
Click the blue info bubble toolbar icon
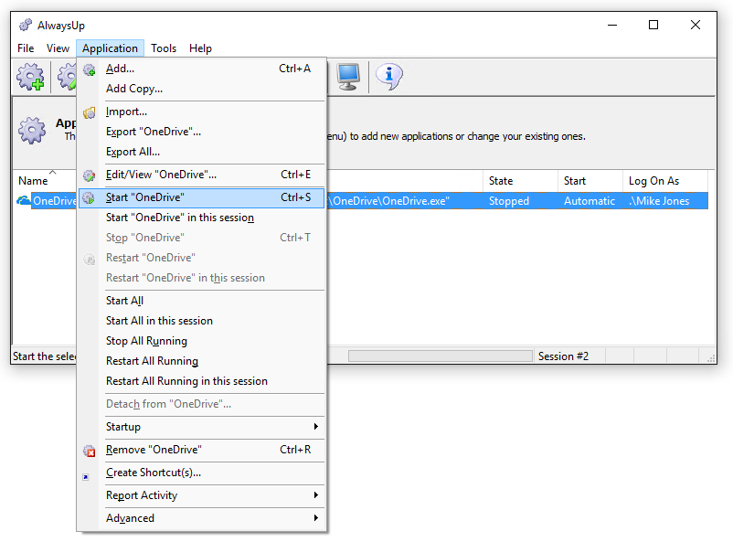pyautogui.click(x=388, y=76)
